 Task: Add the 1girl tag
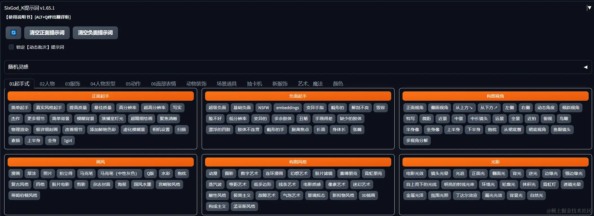point(68,140)
